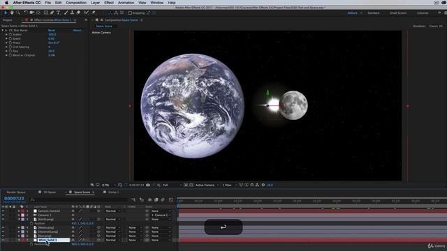Click the timeline layer search field
This screenshot has width=447, height=251.
79,200
